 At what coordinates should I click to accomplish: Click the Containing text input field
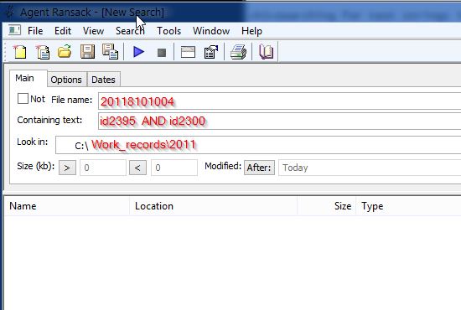tap(279, 121)
